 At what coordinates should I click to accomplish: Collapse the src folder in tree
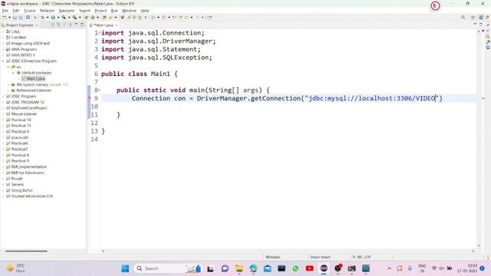pyautogui.click(x=8, y=67)
